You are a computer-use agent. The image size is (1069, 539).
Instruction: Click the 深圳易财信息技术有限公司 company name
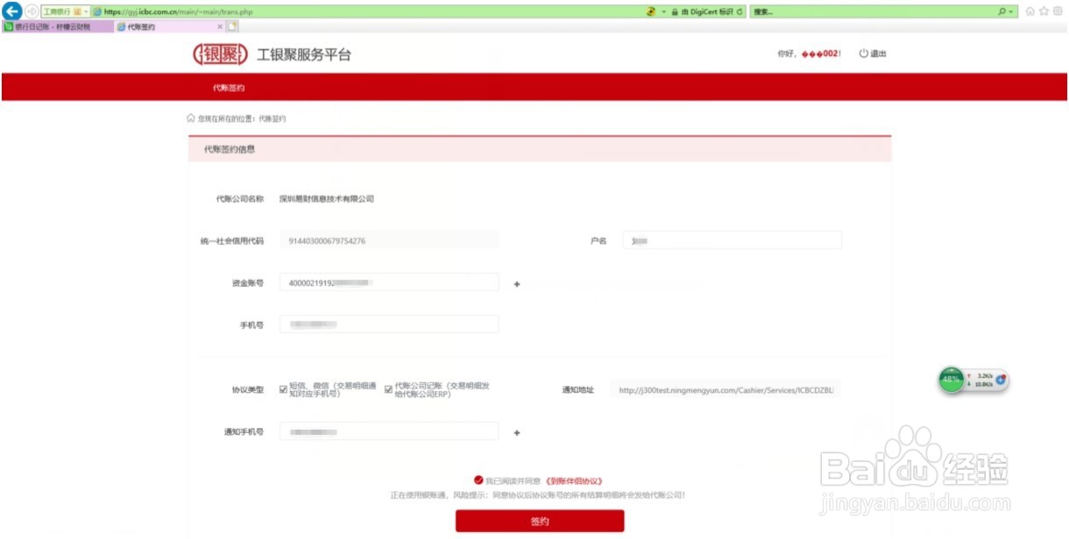[327, 199]
